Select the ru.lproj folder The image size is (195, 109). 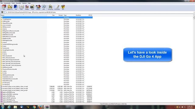click(4, 71)
